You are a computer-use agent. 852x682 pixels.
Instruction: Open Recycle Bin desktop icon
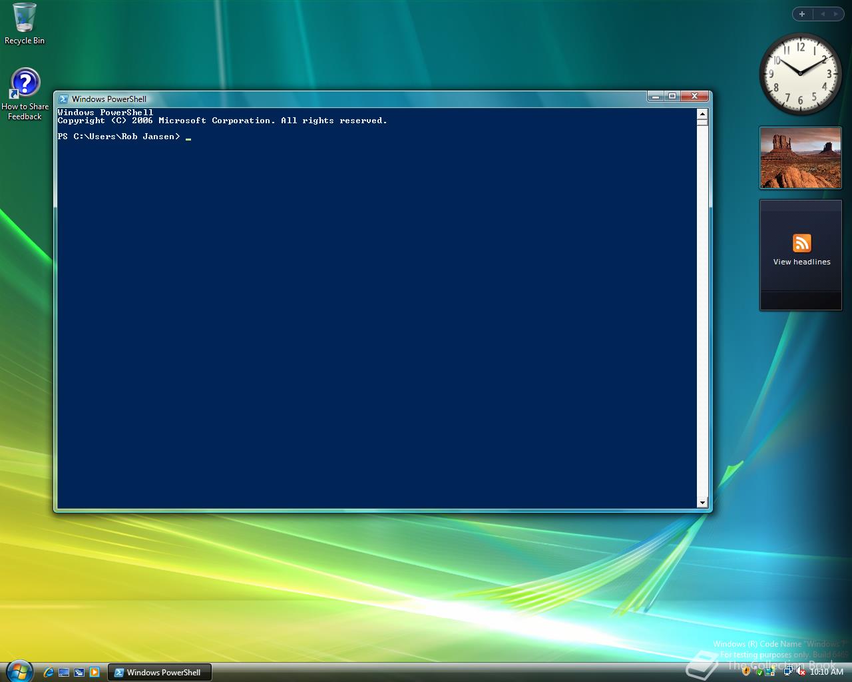pyautogui.click(x=25, y=24)
